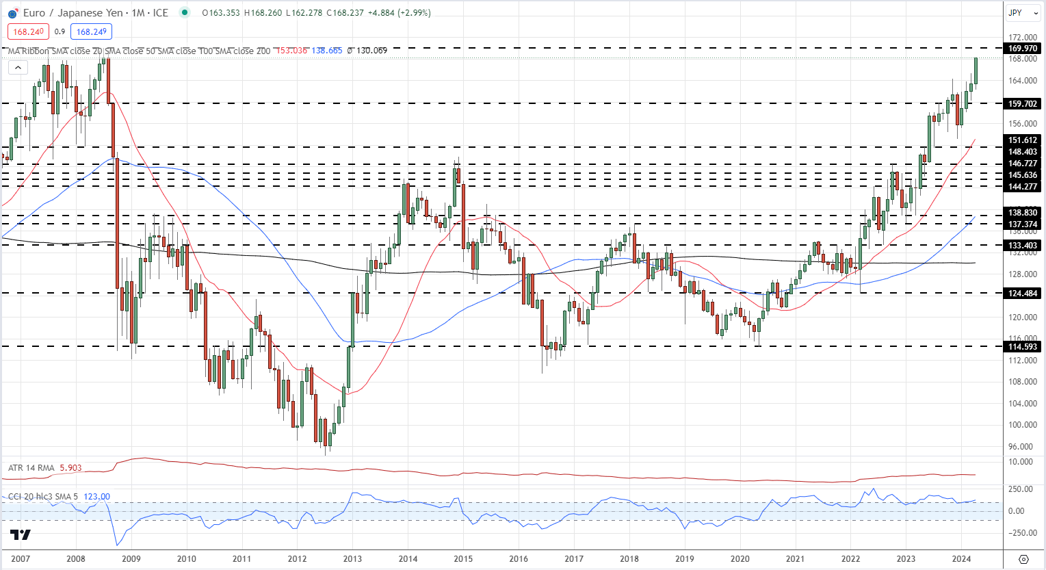
Task: Click the C168.237 close value
Action: pos(345,12)
